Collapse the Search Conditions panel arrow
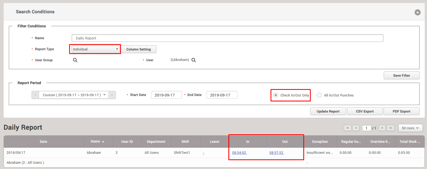 point(418,12)
